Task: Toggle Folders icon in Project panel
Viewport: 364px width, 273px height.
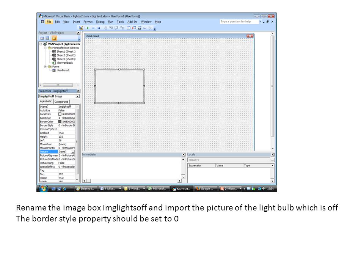Action: [x=54, y=38]
